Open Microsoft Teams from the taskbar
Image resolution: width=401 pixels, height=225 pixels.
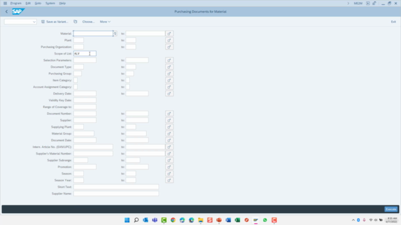pos(155,220)
